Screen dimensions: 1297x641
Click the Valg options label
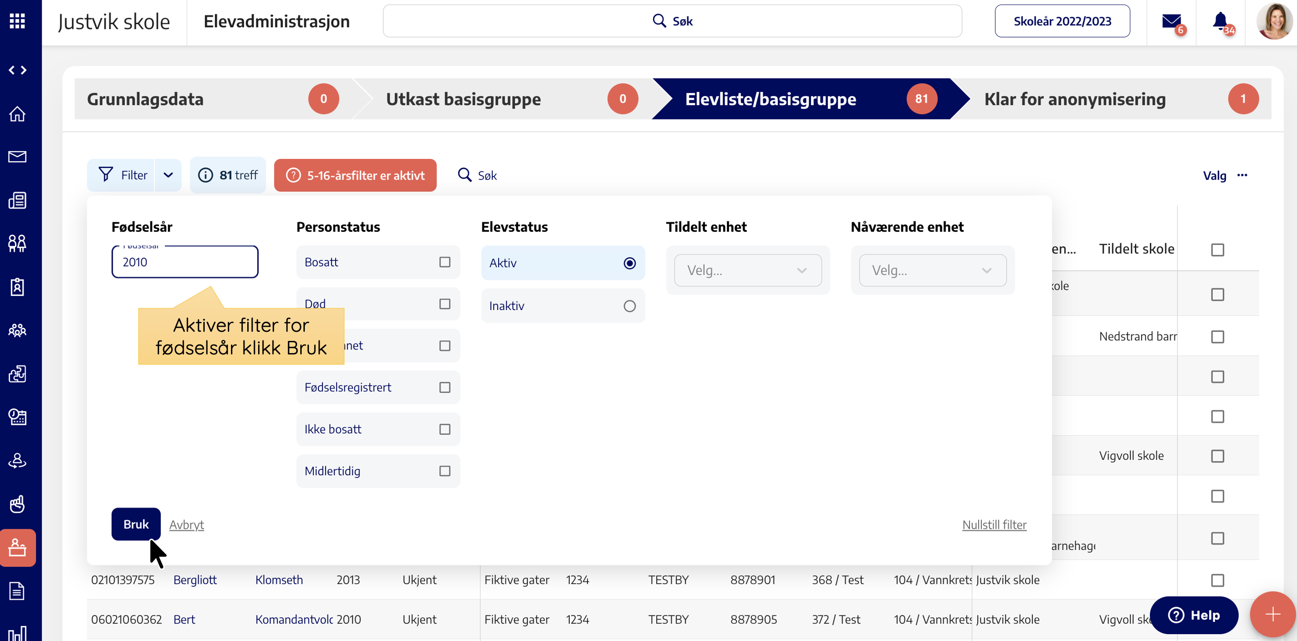coord(1215,176)
